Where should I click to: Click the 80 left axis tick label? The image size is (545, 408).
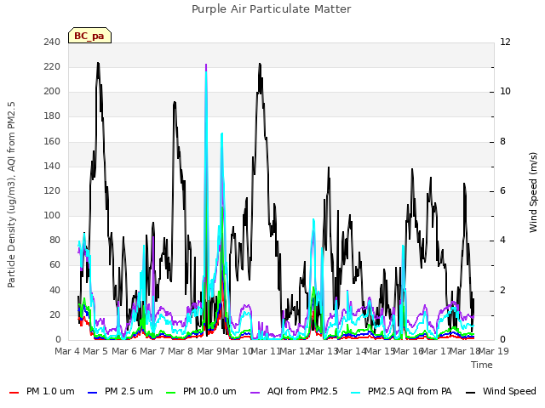(54, 241)
